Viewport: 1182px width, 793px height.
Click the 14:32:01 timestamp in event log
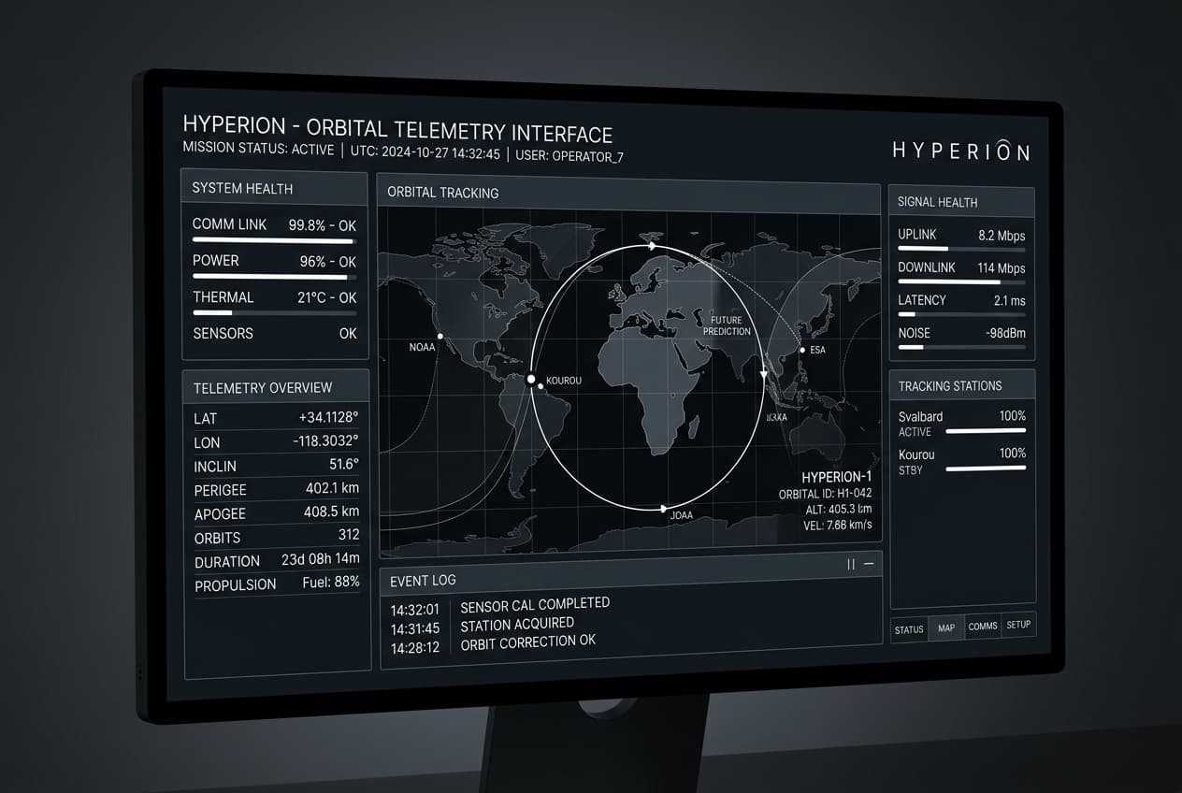[414, 610]
